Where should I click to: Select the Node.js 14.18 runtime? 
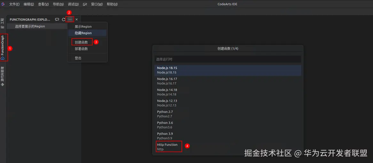click(228, 92)
